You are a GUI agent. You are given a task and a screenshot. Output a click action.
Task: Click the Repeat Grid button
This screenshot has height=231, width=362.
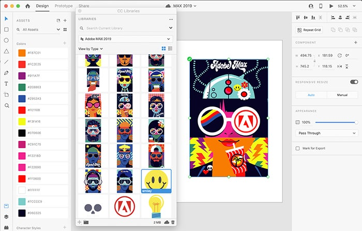click(309, 30)
